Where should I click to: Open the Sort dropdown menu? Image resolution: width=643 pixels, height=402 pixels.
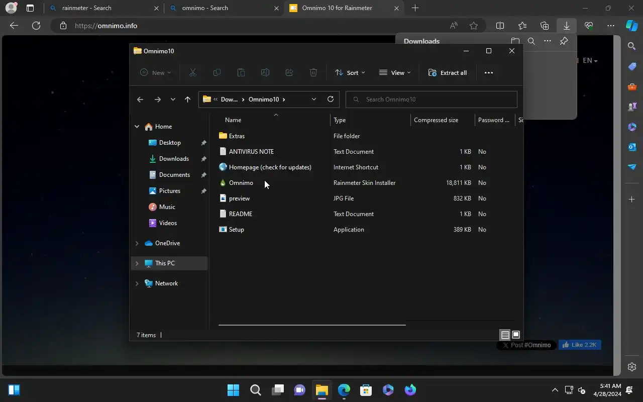pyautogui.click(x=350, y=72)
